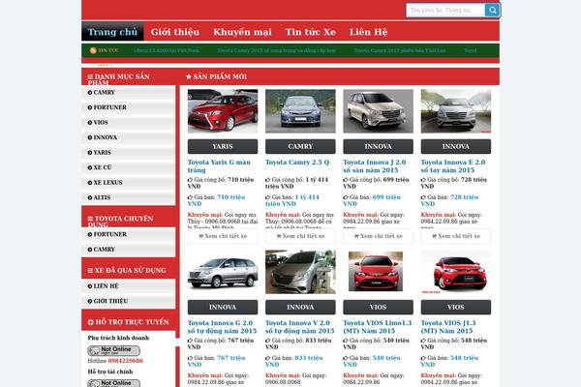Select XE CŨ in the category list
581x387 pixels.
(x=128, y=167)
